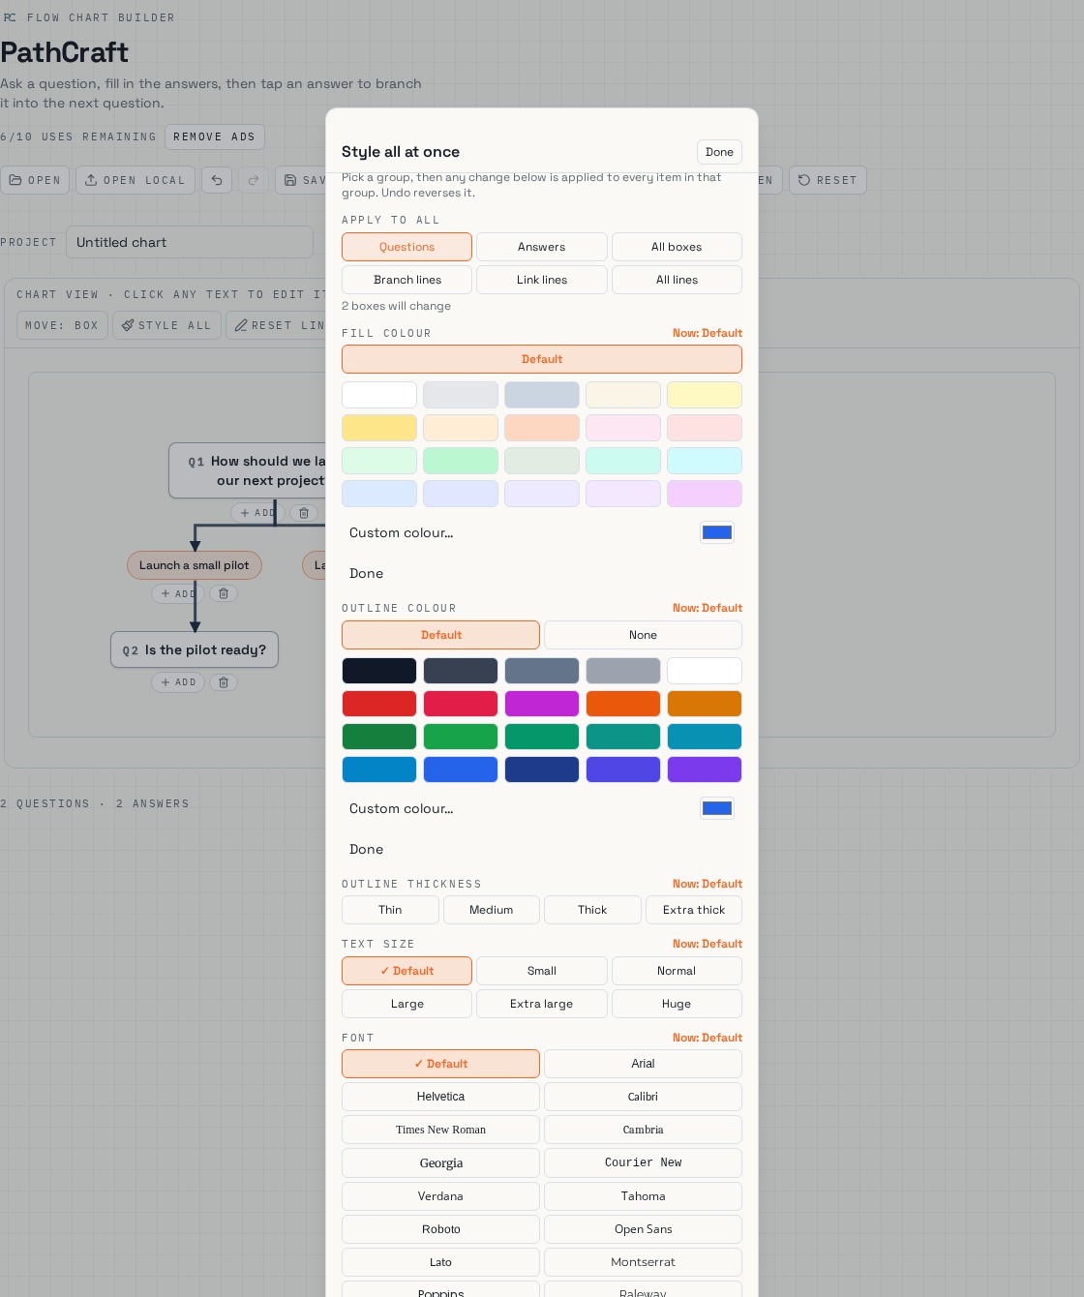Viewport: 1084px width, 1297px height.
Task: Set text size to Normal
Action: pyautogui.click(x=677, y=971)
